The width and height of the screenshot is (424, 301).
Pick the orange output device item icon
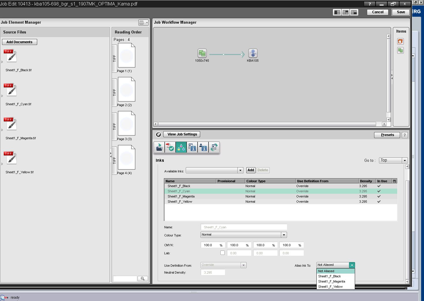click(x=400, y=42)
